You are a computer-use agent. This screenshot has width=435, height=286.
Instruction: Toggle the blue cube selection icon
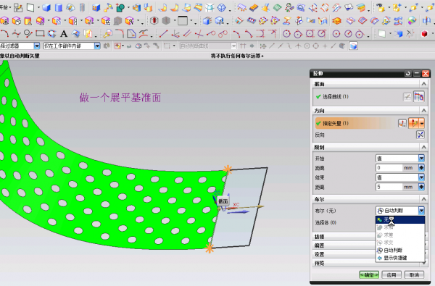tap(353, 46)
